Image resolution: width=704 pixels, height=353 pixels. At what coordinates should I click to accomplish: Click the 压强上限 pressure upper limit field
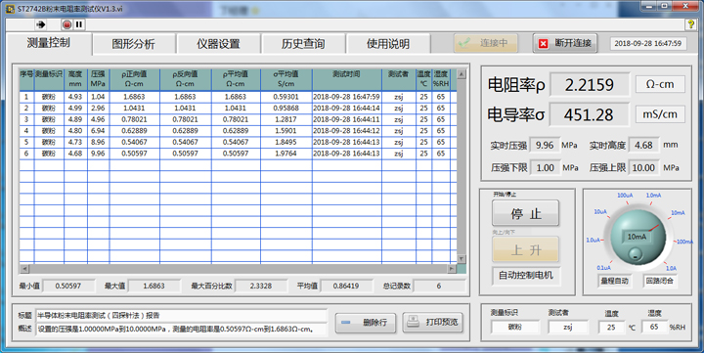point(643,167)
